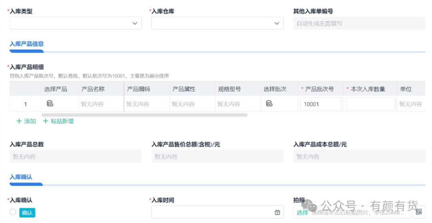The height and width of the screenshot is (223, 432).
Task: Click the QR code icon beside 拍照
Action: pyautogui.click(x=419, y=212)
